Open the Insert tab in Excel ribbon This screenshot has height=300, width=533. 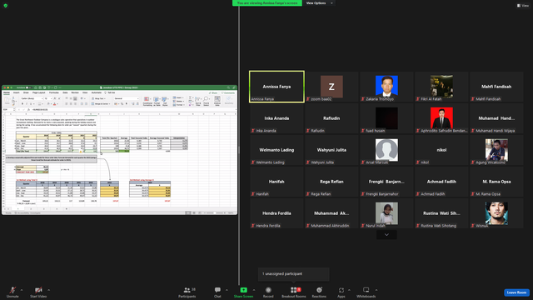point(17,92)
